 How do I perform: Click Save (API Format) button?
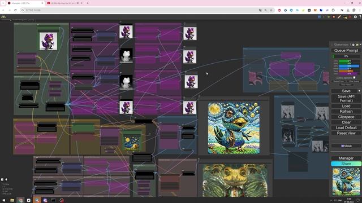346,99
